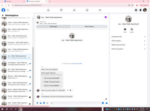
Task: Open Chelsi 2 Beds 2 Baths conversation
Action: [x=16, y=24]
